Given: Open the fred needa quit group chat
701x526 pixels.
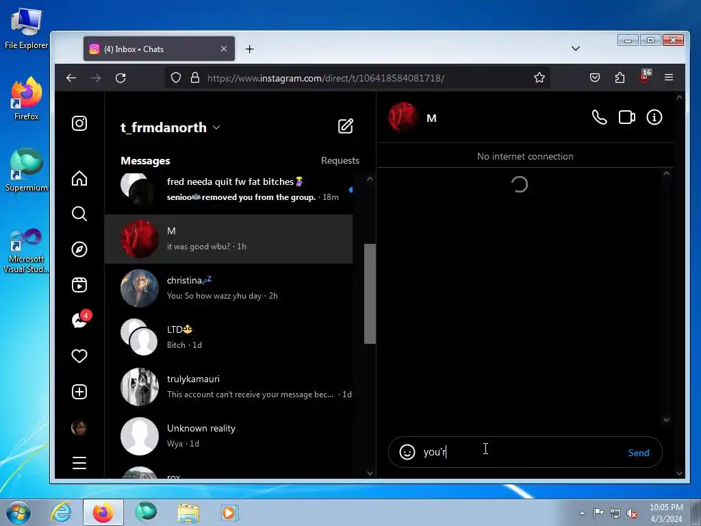Looking at the screenshot, I should point(229,189).
